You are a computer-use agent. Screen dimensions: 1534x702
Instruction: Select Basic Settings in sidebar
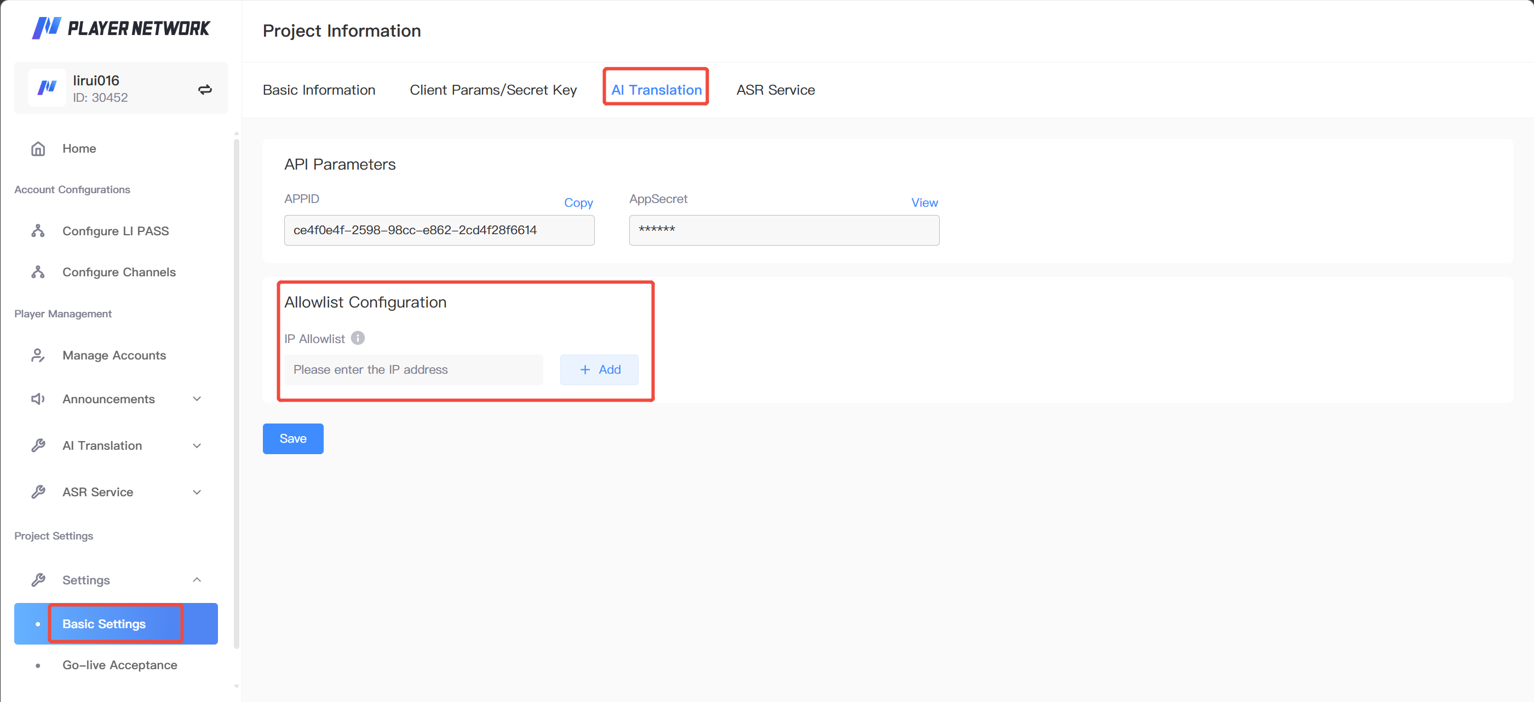tap(116, 624)
